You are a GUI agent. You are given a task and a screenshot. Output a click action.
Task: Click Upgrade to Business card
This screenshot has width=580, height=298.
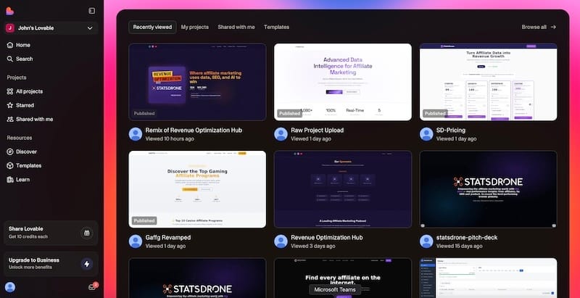pyautogui.click(x=51, y=264)
